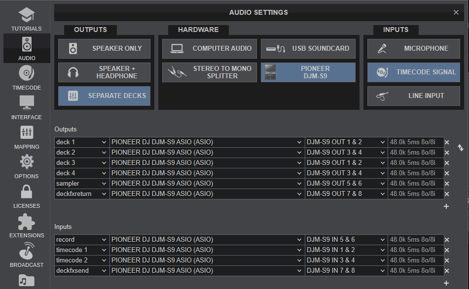Click the AUDIO SETTINGS title text
Viewport: 469px width, 289px height.
click(x=259, y=12)
